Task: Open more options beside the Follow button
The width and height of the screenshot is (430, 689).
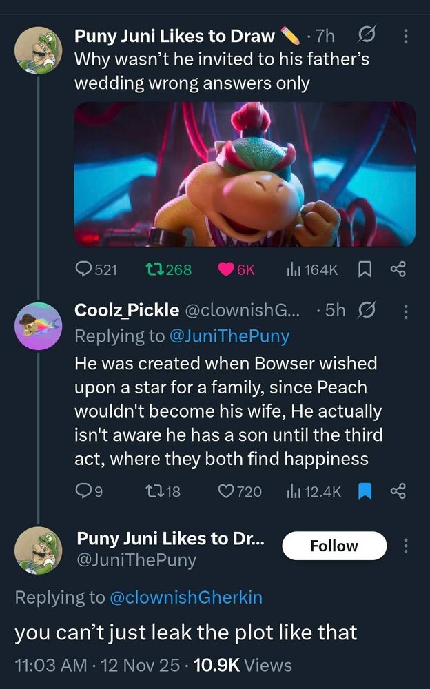Action: pyautogui.click(x=405, y=546)
